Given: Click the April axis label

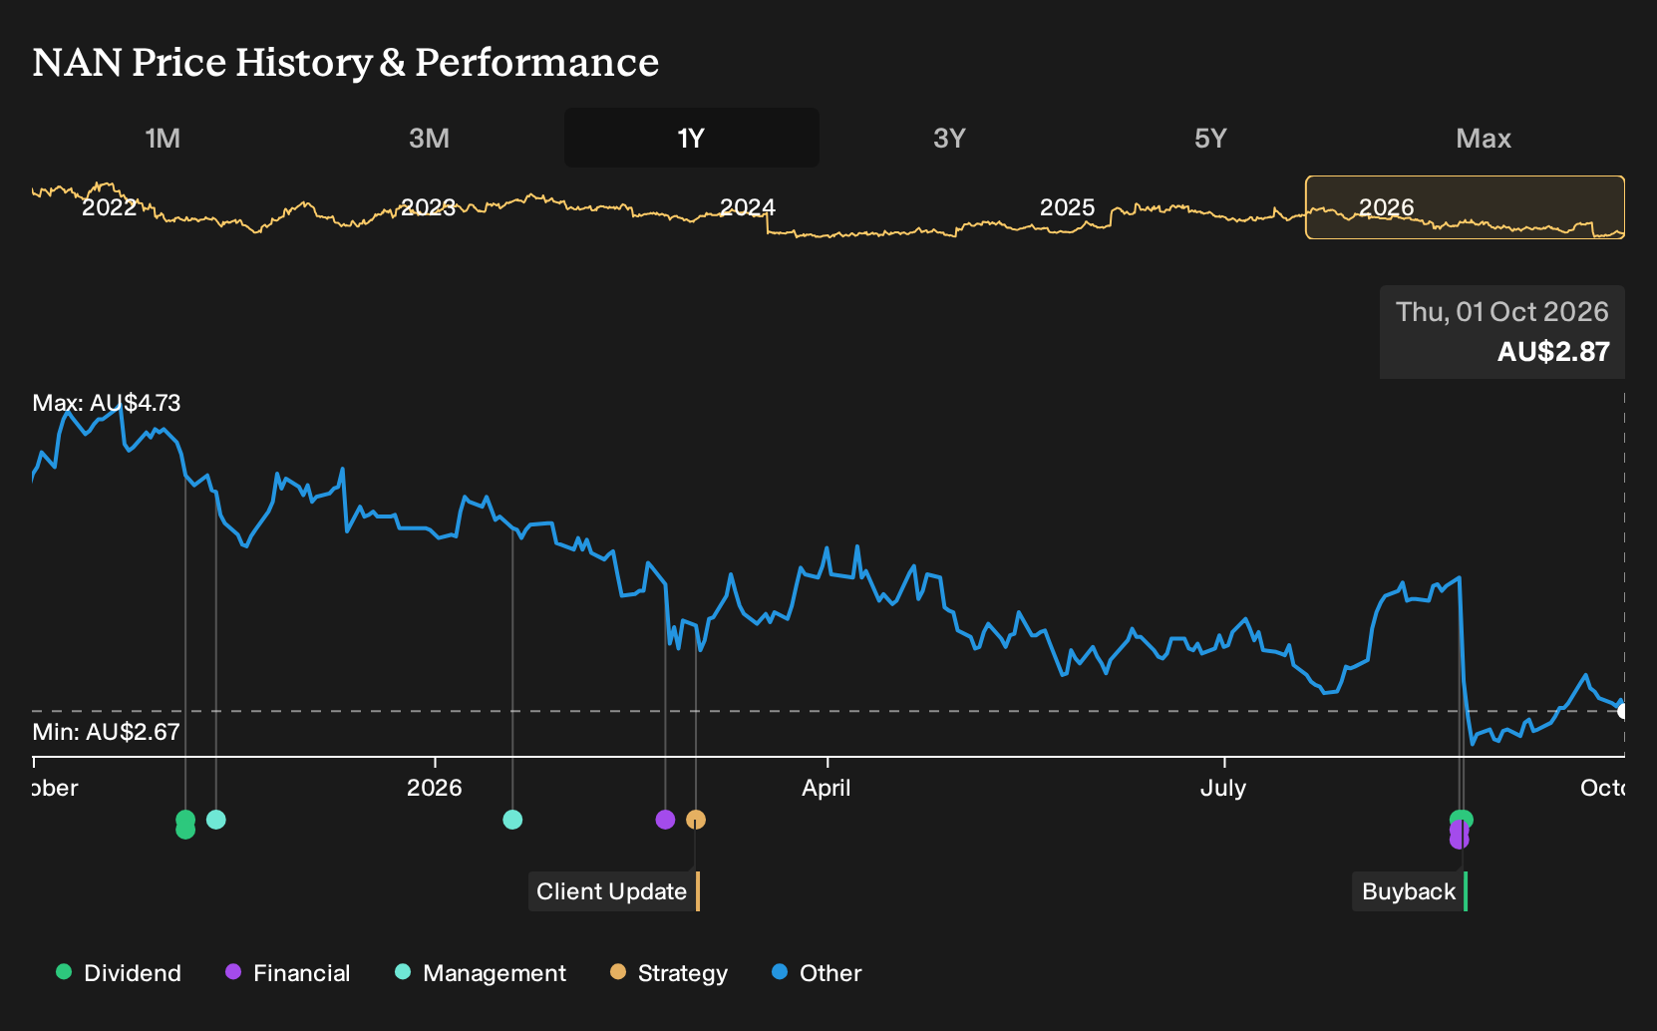Looking at the screenshot, I should (827, 788).
